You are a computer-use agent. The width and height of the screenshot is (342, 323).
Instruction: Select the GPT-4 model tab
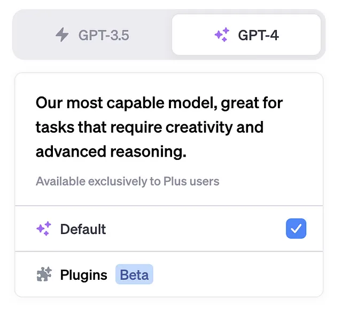pyautogui.click(x=246, y=35)
